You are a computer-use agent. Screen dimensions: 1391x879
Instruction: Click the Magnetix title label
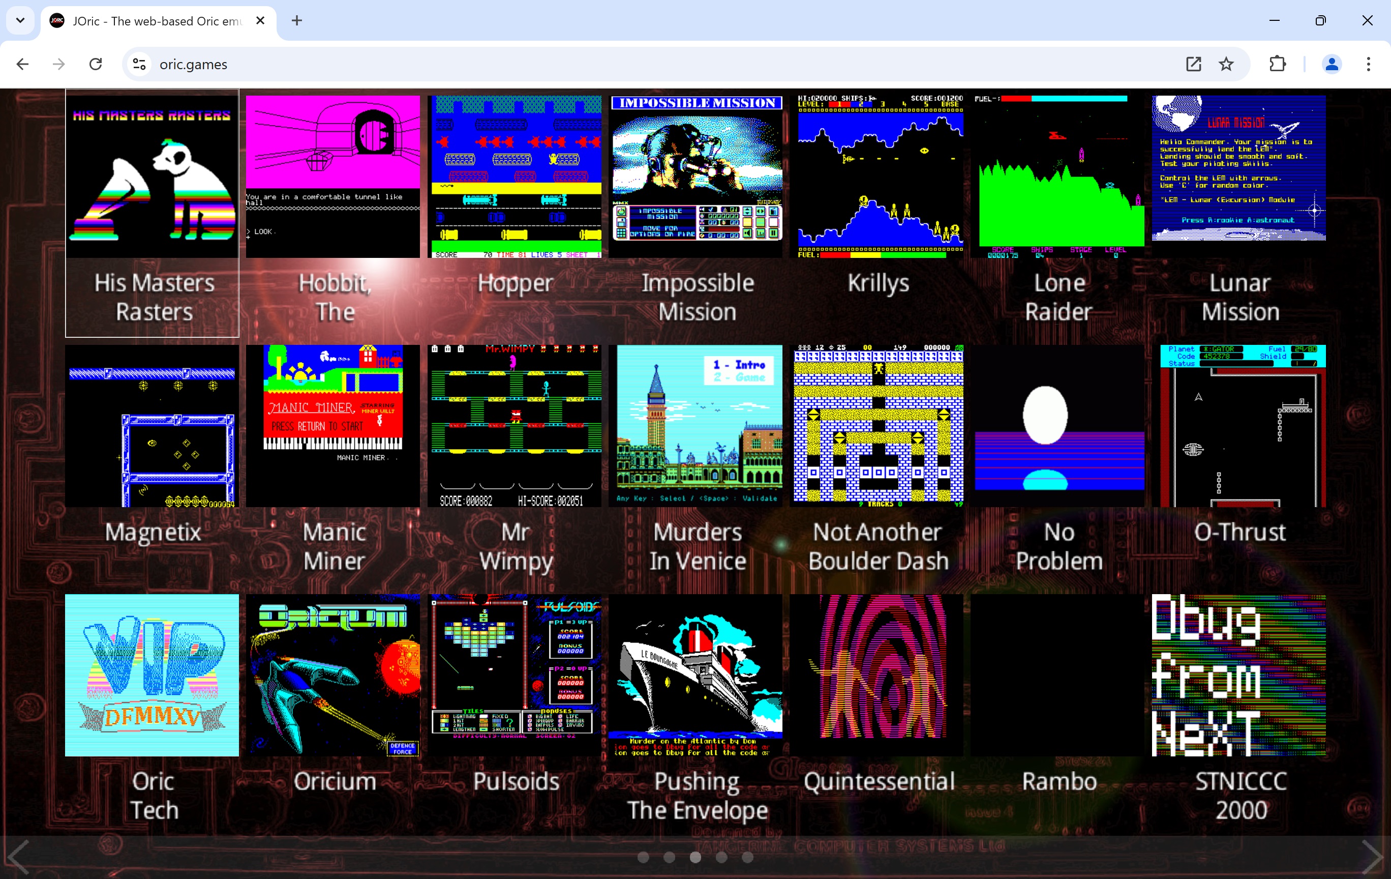153,532
